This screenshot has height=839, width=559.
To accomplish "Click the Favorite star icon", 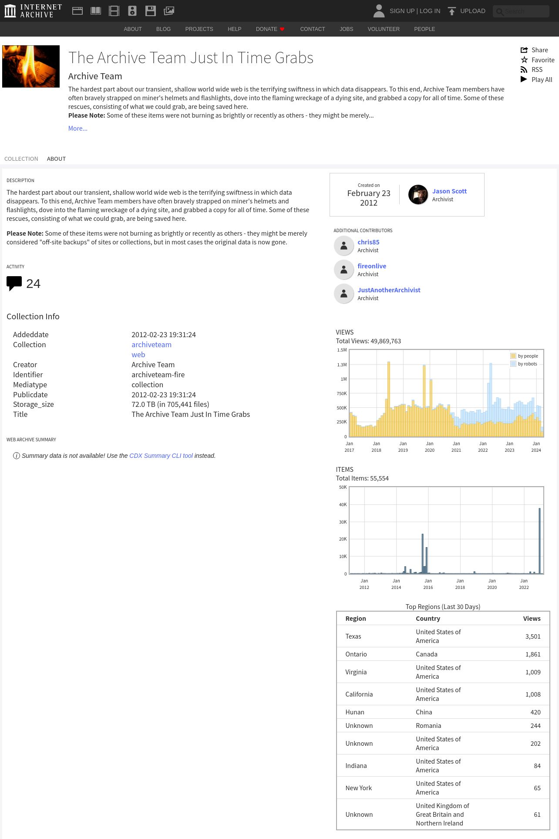I will tap(524, 60).
